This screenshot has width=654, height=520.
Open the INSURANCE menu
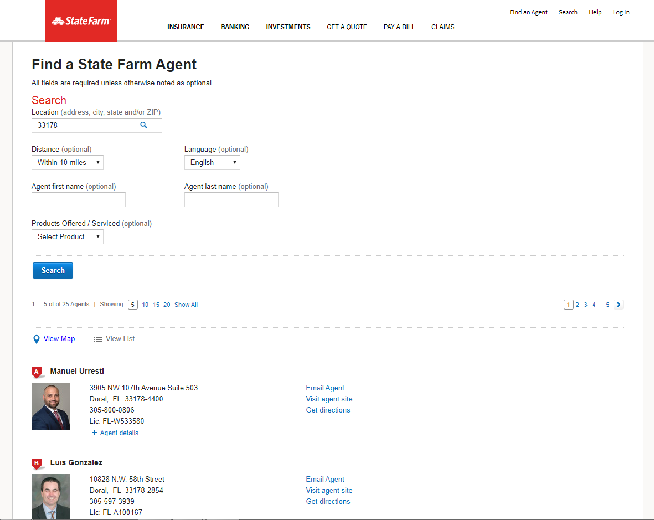click(186, 27)
